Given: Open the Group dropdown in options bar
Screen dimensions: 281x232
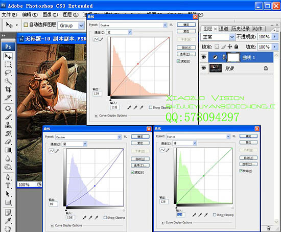Looking at the screenshot, I should 71,26.
